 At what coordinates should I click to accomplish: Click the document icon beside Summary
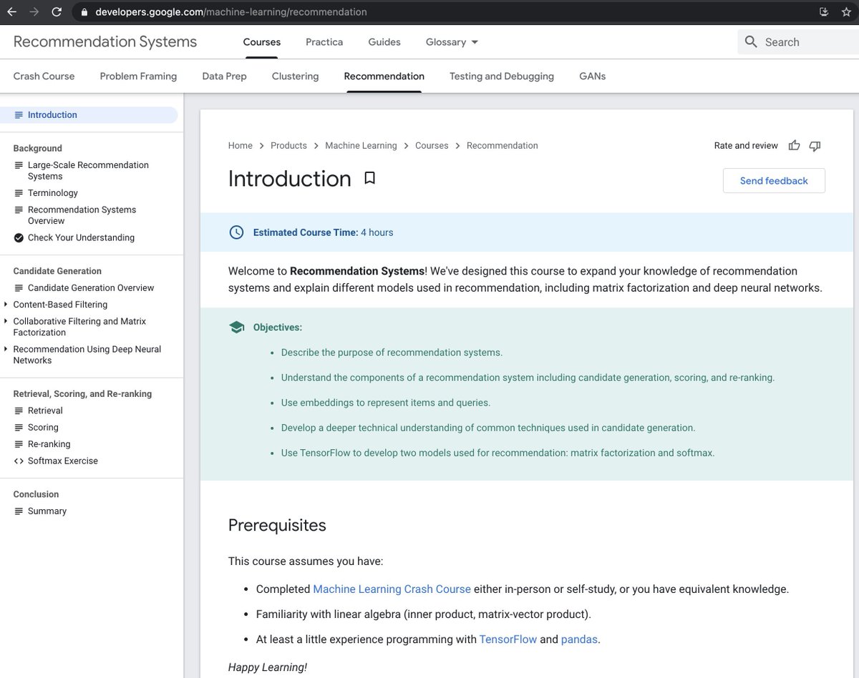[19, 511]
